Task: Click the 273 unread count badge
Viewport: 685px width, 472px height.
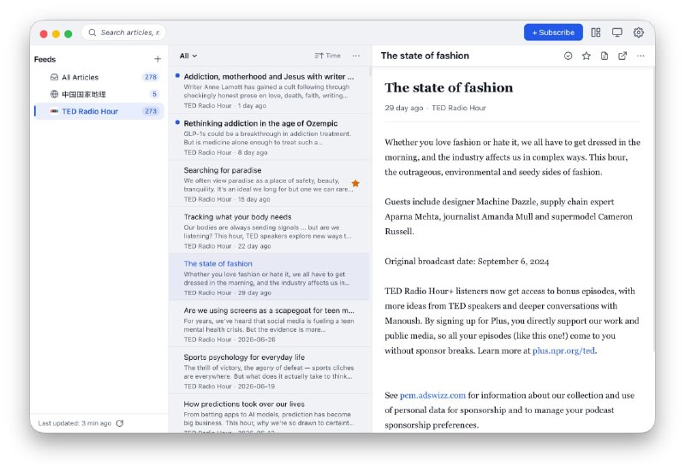Action: (x=151, y=111)
